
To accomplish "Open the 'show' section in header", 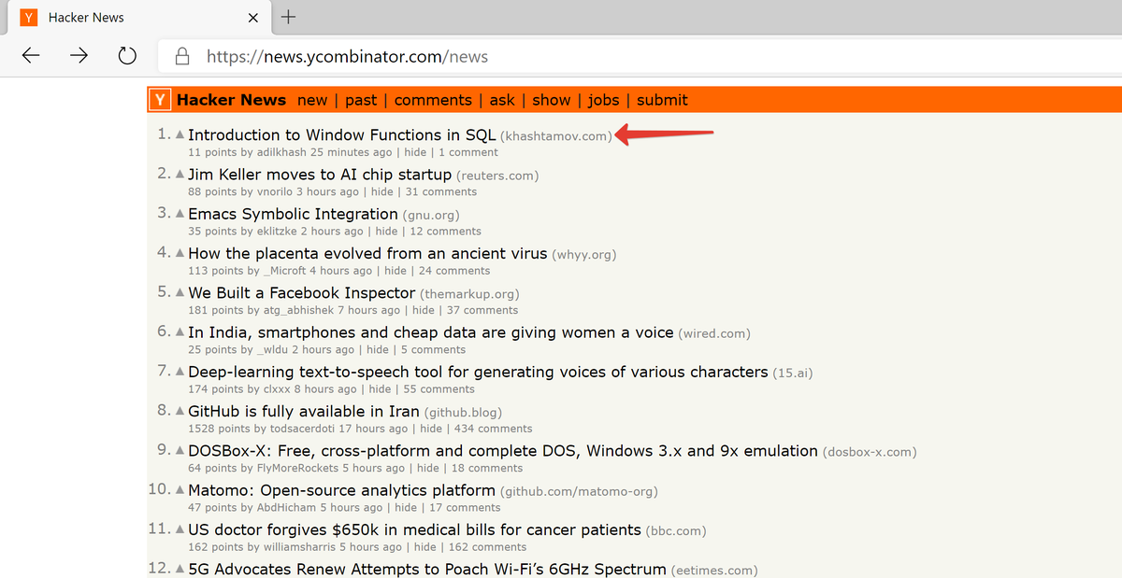I will [552, 100].
